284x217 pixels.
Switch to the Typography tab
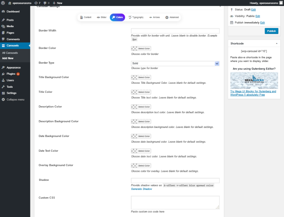136,17
